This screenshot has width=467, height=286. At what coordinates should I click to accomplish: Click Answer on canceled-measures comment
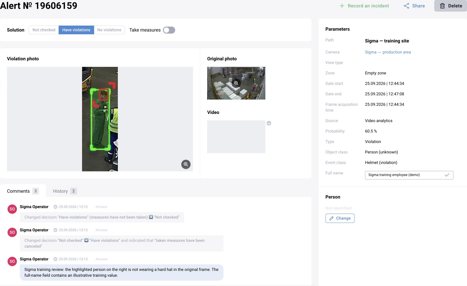102,230
